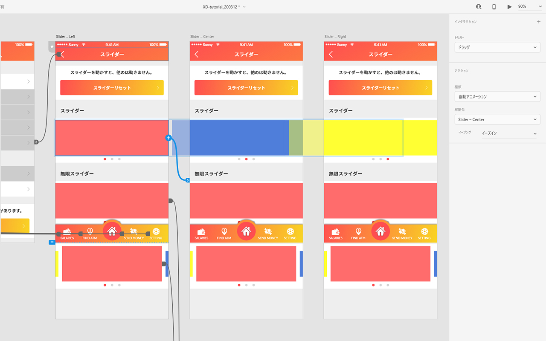Viewport: 546px width, 341px height.
Task: Click the back arrow in the Slider – Center header
Action: point(197,54)
